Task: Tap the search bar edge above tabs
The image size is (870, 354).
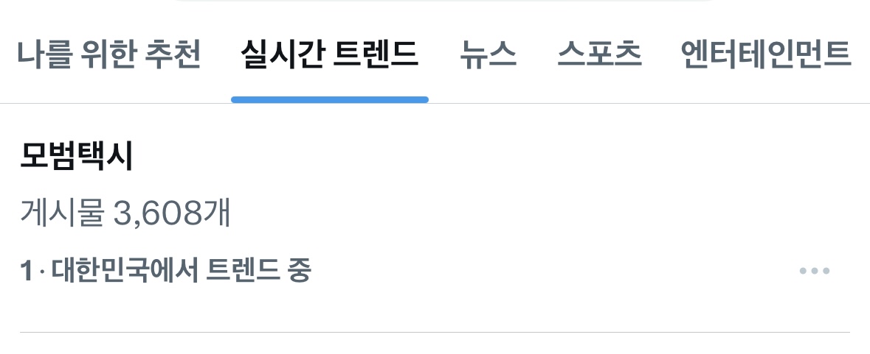Action: (444, 1)
